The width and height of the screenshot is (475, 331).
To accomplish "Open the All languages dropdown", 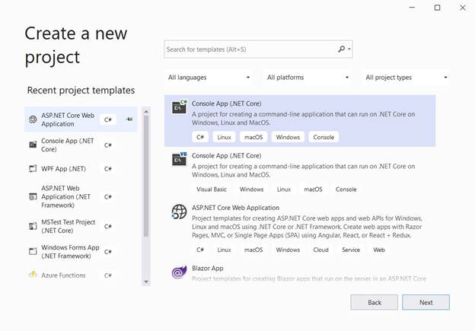I will click(209, 78).
